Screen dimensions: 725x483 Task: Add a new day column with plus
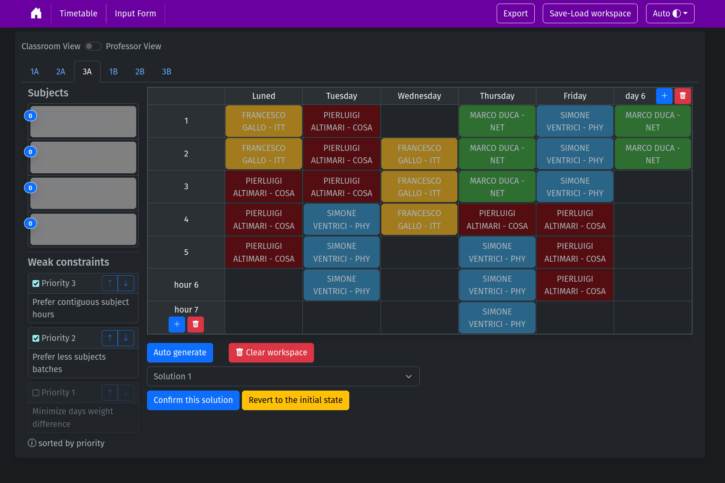664,96
